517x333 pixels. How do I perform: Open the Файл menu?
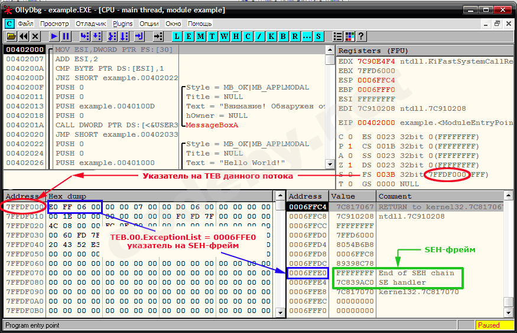point(25,24)
